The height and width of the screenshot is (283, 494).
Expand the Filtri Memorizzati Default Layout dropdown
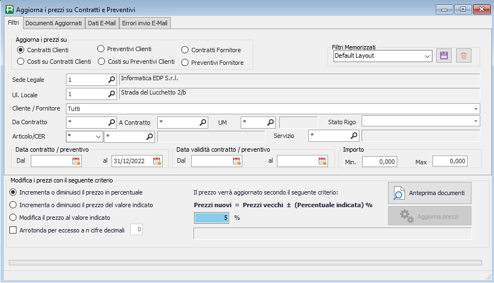(428, 56)
